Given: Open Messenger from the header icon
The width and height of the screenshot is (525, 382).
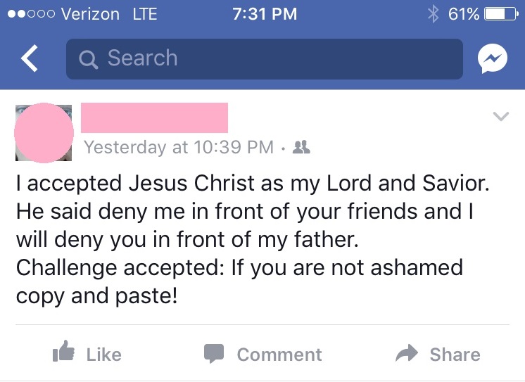Looking at the screenshot, I should [x=491, y=60].
